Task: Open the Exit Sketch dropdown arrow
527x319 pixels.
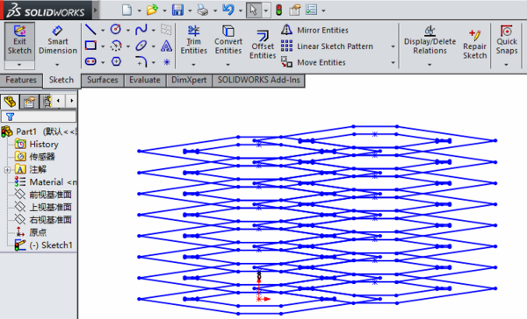Action: tap(19, 64)
